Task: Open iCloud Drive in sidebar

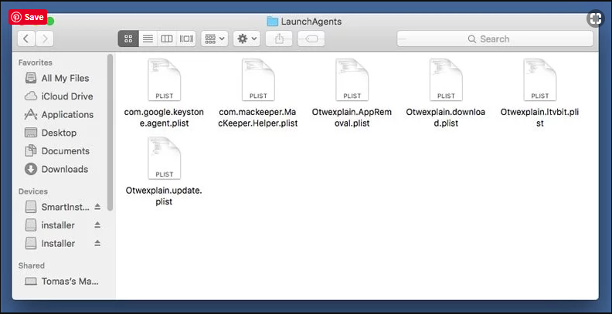Action: coord(59,96)
